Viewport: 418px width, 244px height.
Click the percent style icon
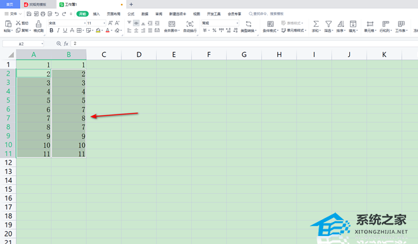coord(214,31)
